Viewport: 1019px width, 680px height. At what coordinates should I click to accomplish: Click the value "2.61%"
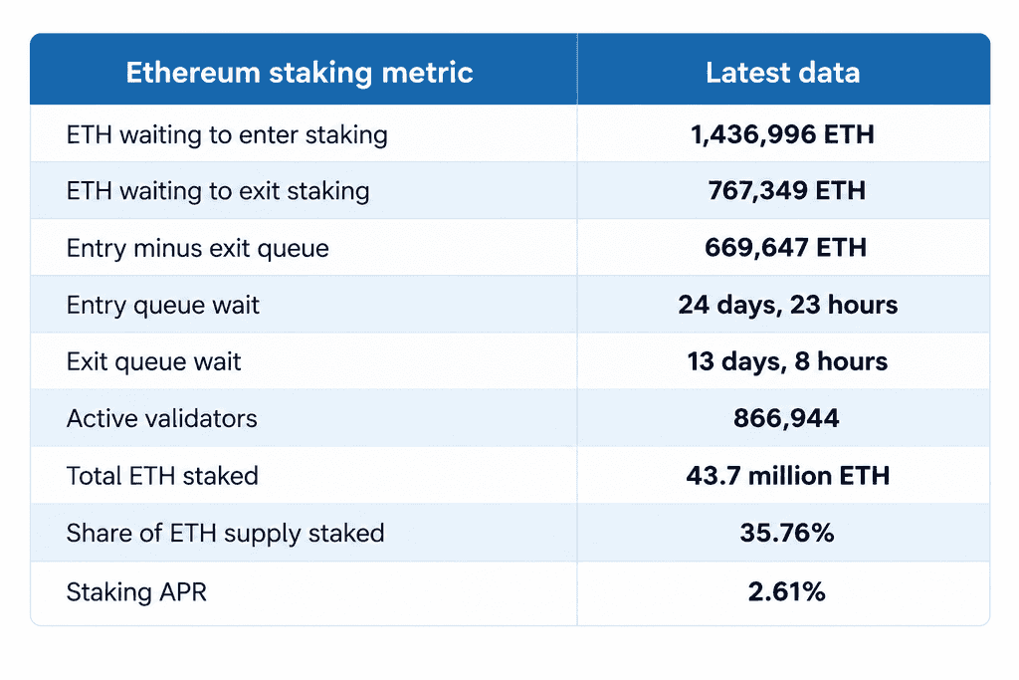[x=786, y=591]
